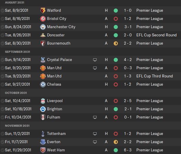Click the Watford club badge
Image resolution: width=181 pixels, height=154 pixels.
coord(43,11)
